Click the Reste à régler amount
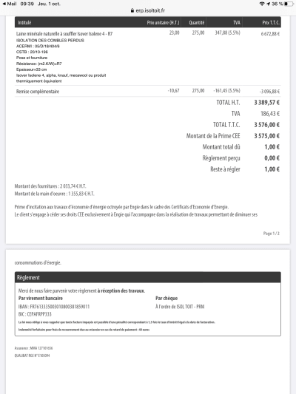 point(272,169)
